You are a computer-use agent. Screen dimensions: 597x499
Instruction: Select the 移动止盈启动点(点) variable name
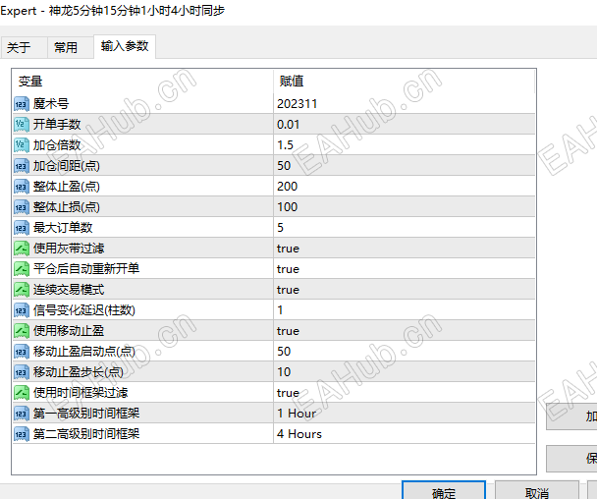[x=84, y=352]
